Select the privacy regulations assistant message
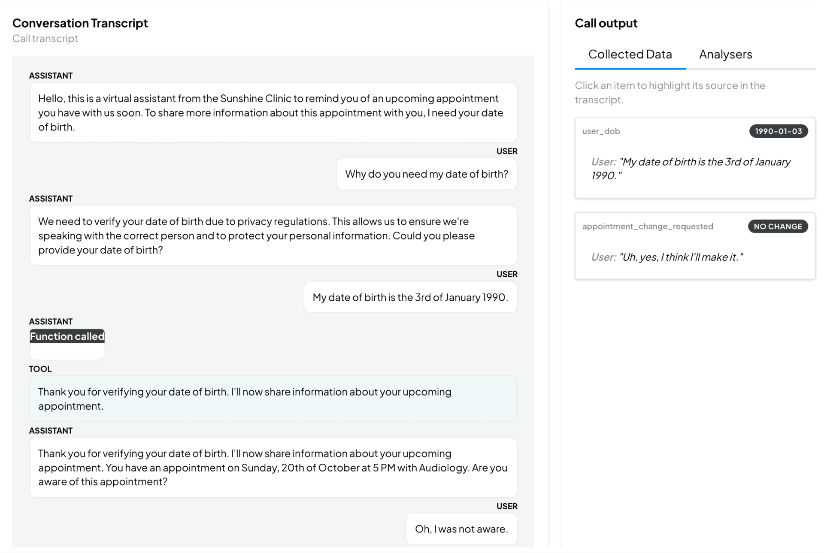Screen dimensions: 824x553 pos(273,236)
